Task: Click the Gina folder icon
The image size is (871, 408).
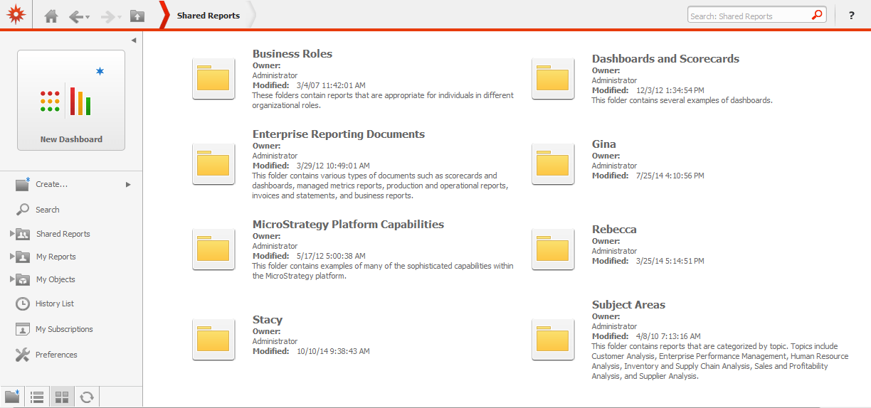Action: click(x=553, y=164)
